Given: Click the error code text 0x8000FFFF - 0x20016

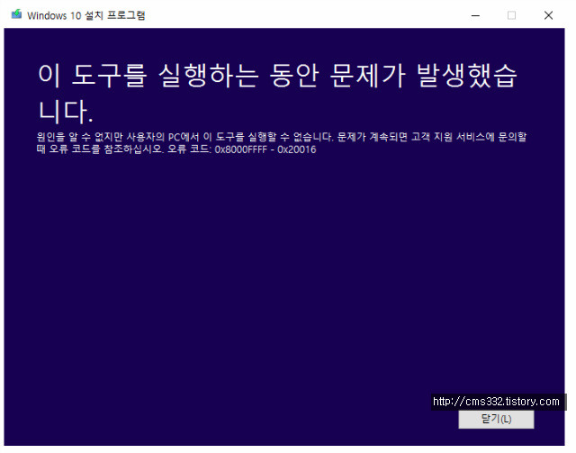Looking at the screenshot, I should 265,149.
